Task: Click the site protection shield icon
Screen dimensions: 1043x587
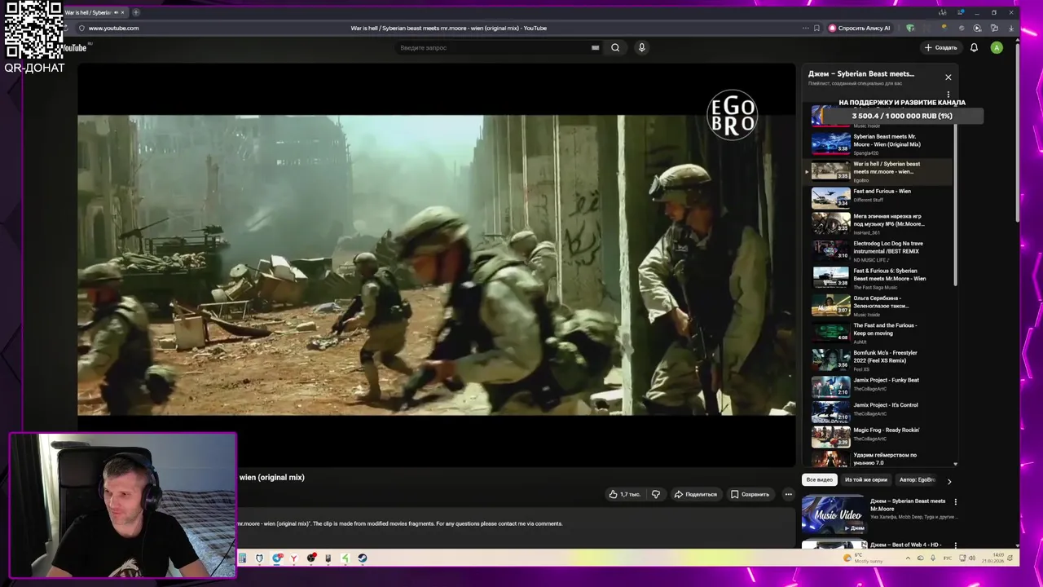Action: click(81, 28)
